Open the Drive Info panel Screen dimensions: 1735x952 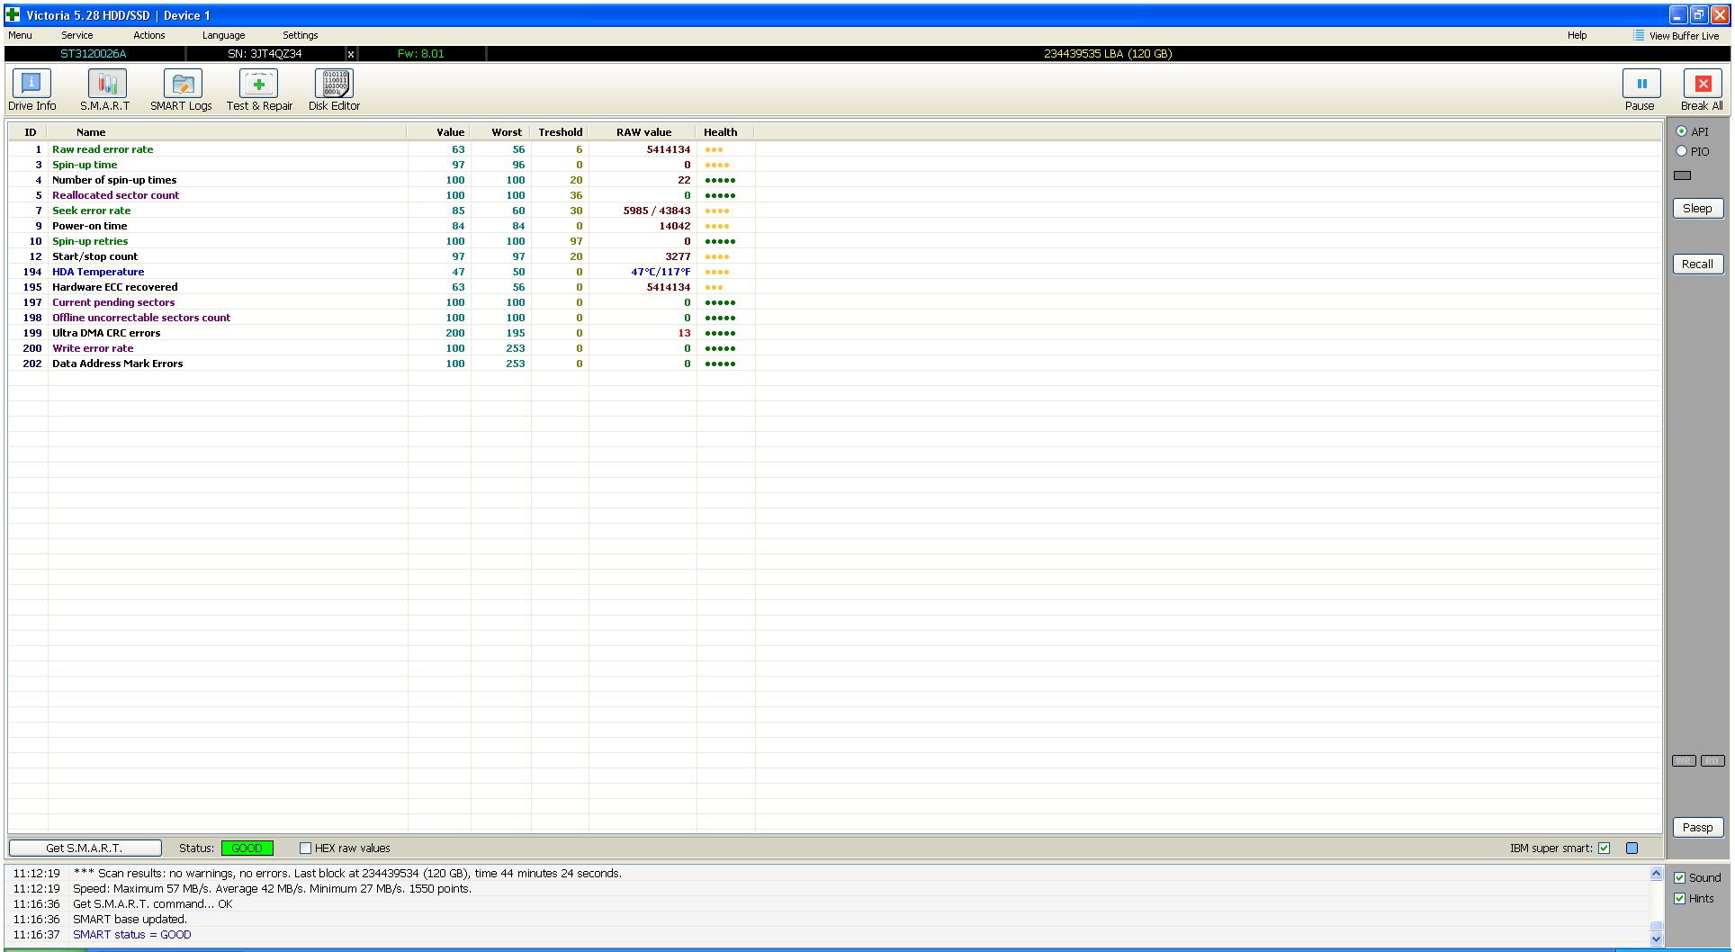(x=32, y=90)
